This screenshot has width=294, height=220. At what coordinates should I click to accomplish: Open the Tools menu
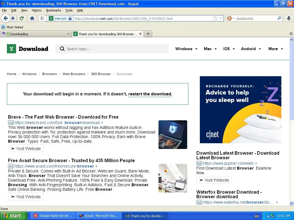click(69, 10)
